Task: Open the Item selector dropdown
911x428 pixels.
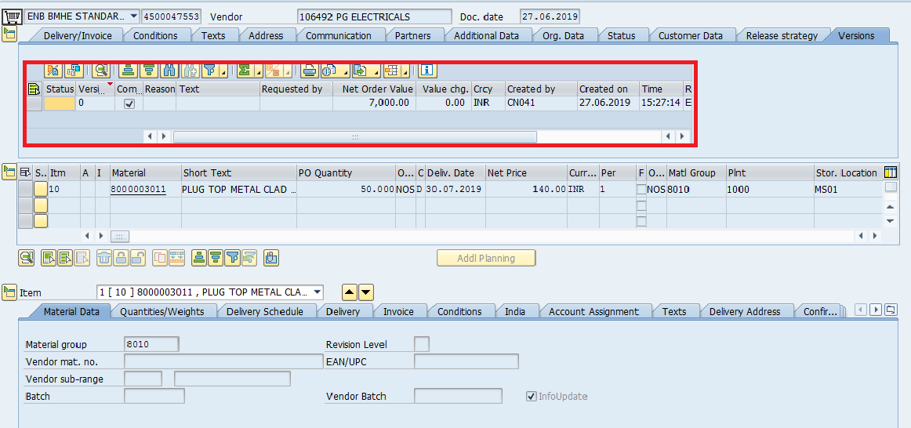Action: [317, 292]
